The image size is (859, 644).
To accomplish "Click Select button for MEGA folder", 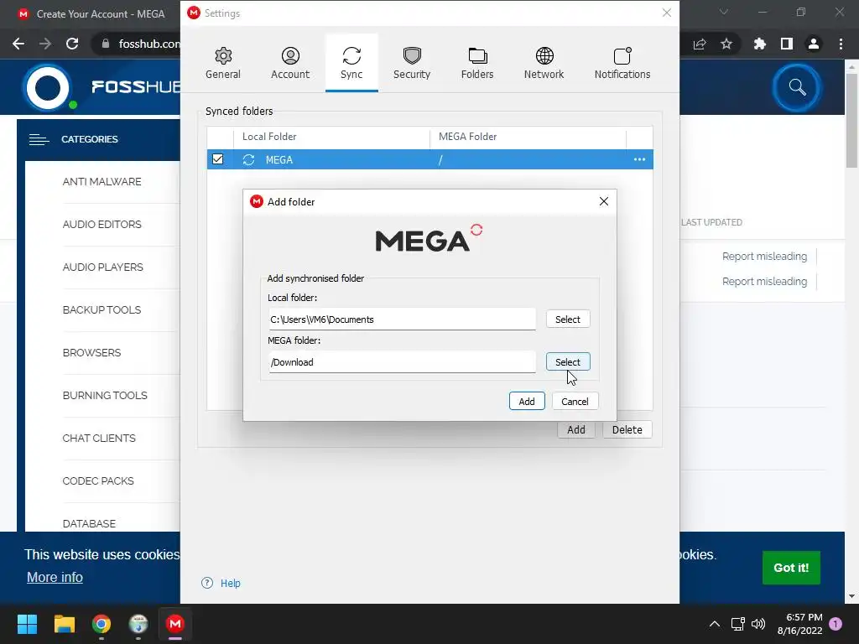I will (x=568, y=362).
